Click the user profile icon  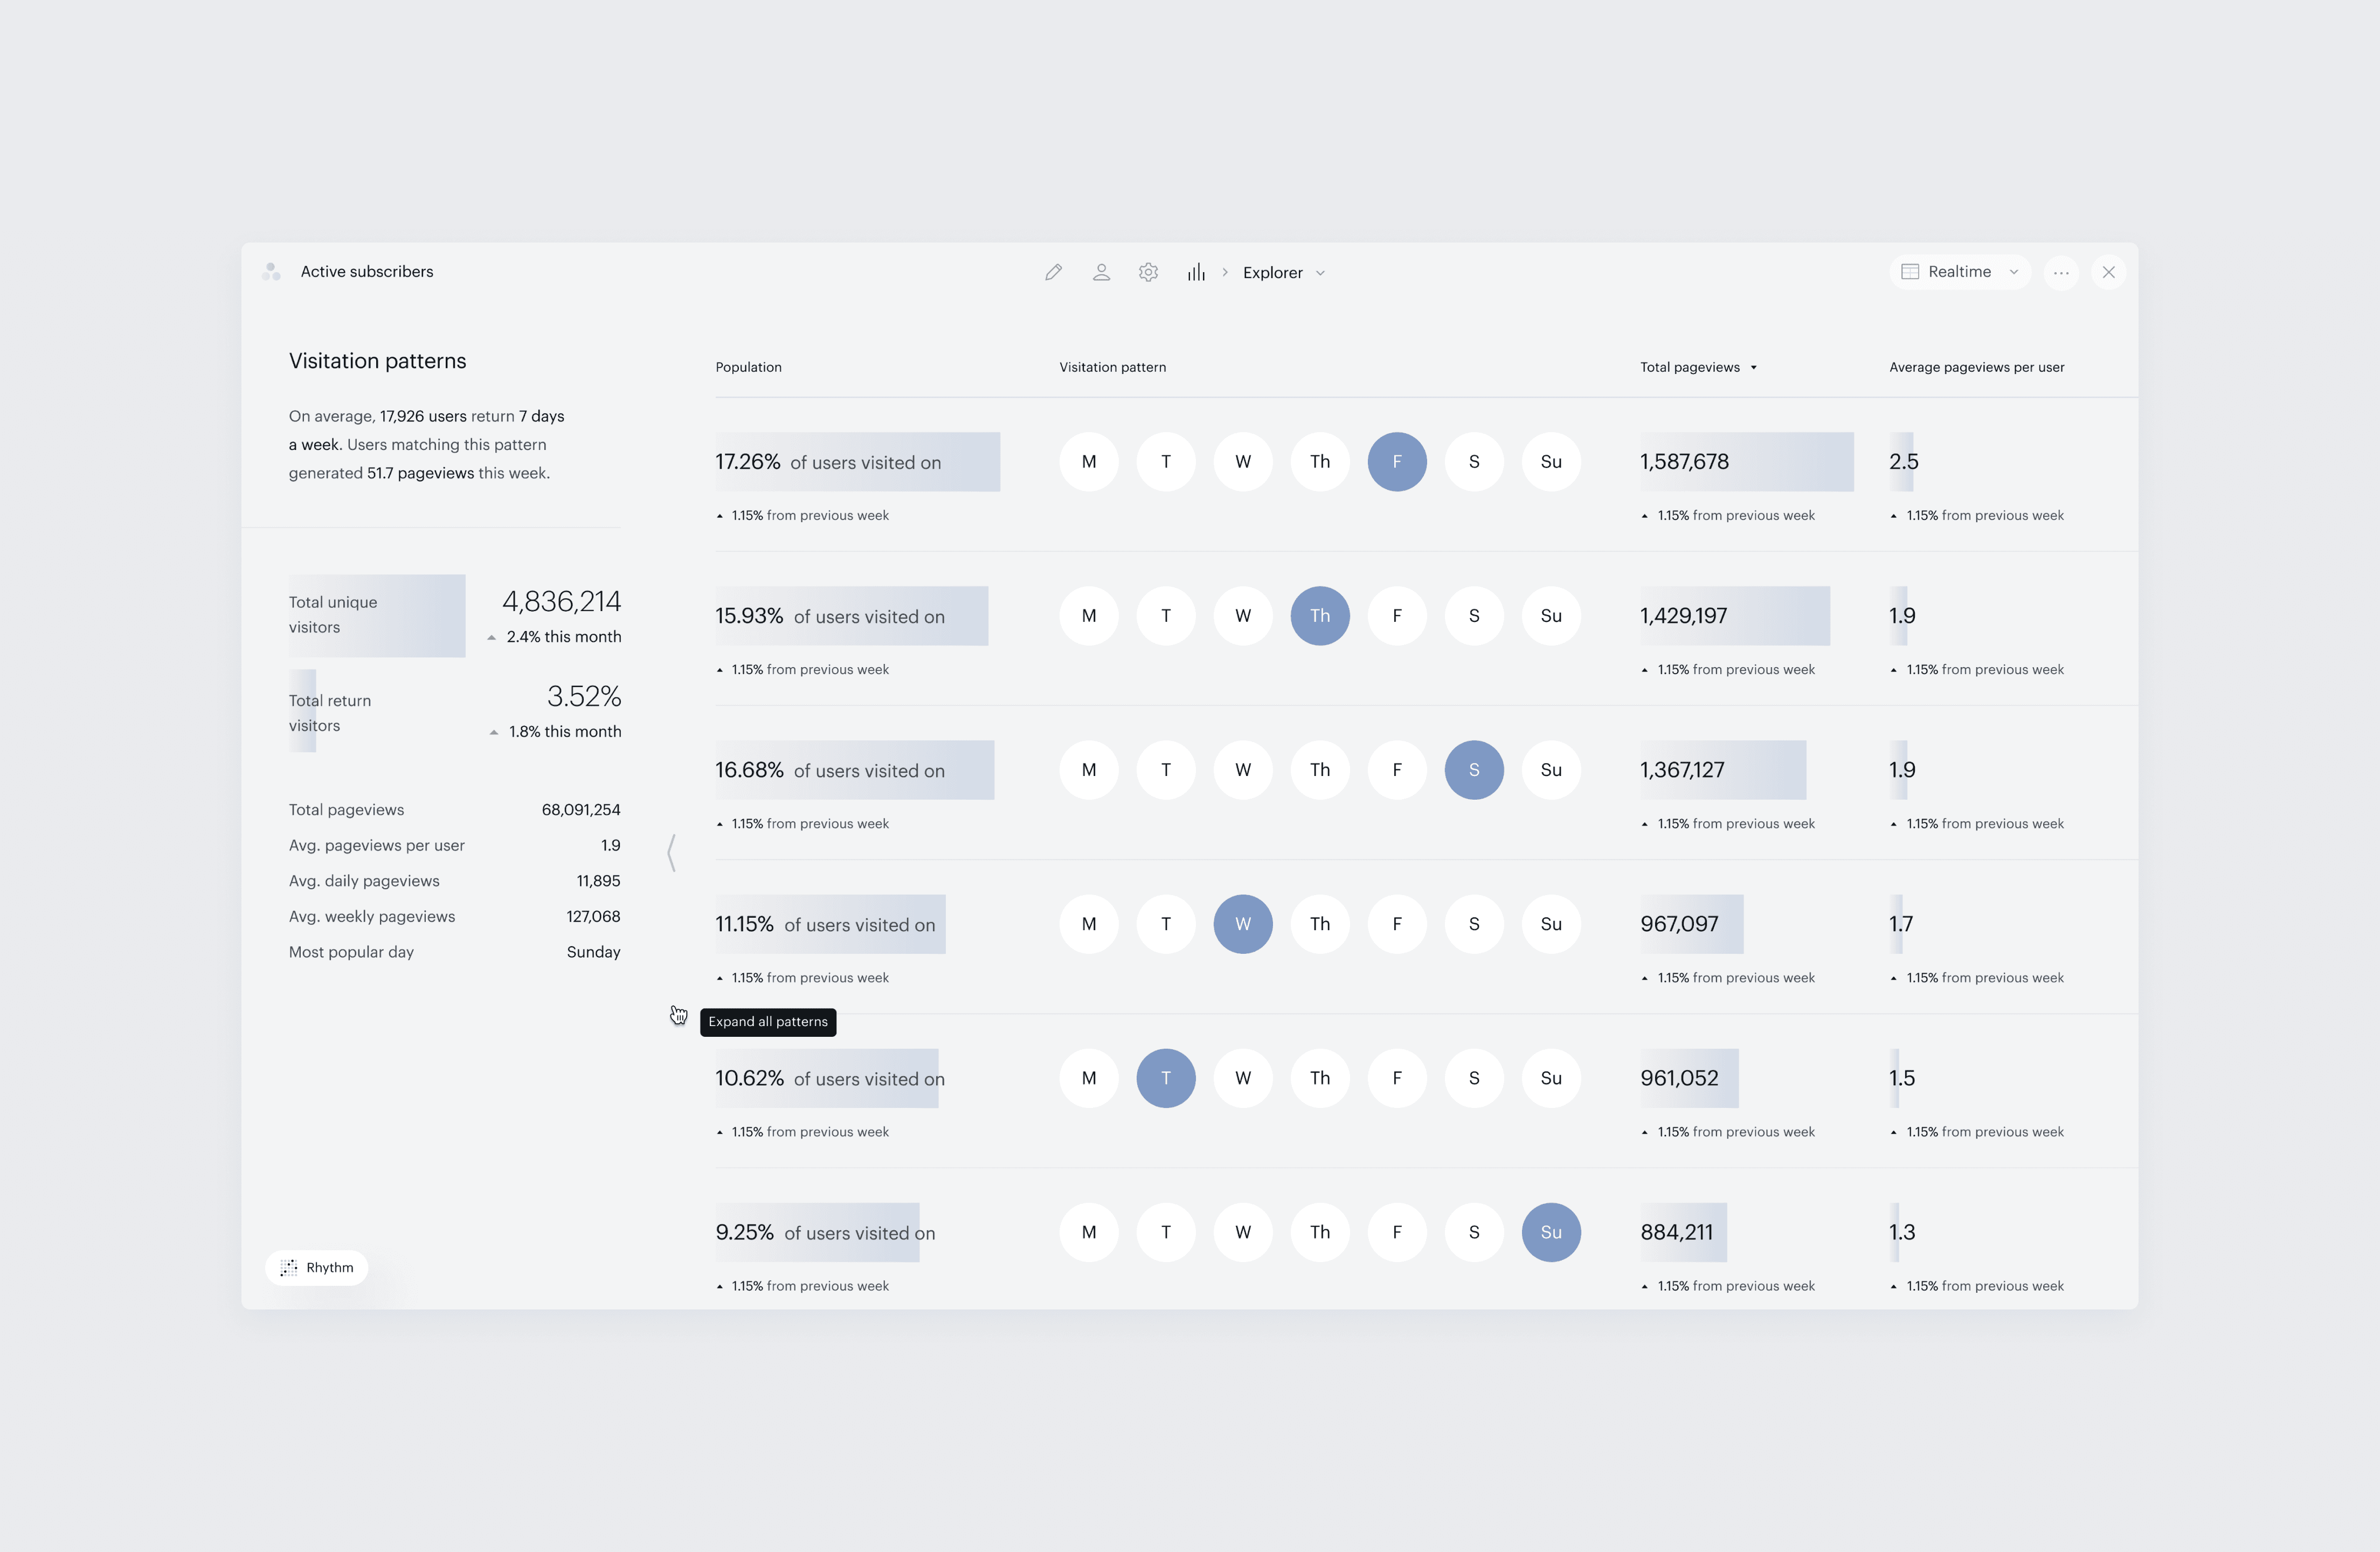tap(1101, 272)
